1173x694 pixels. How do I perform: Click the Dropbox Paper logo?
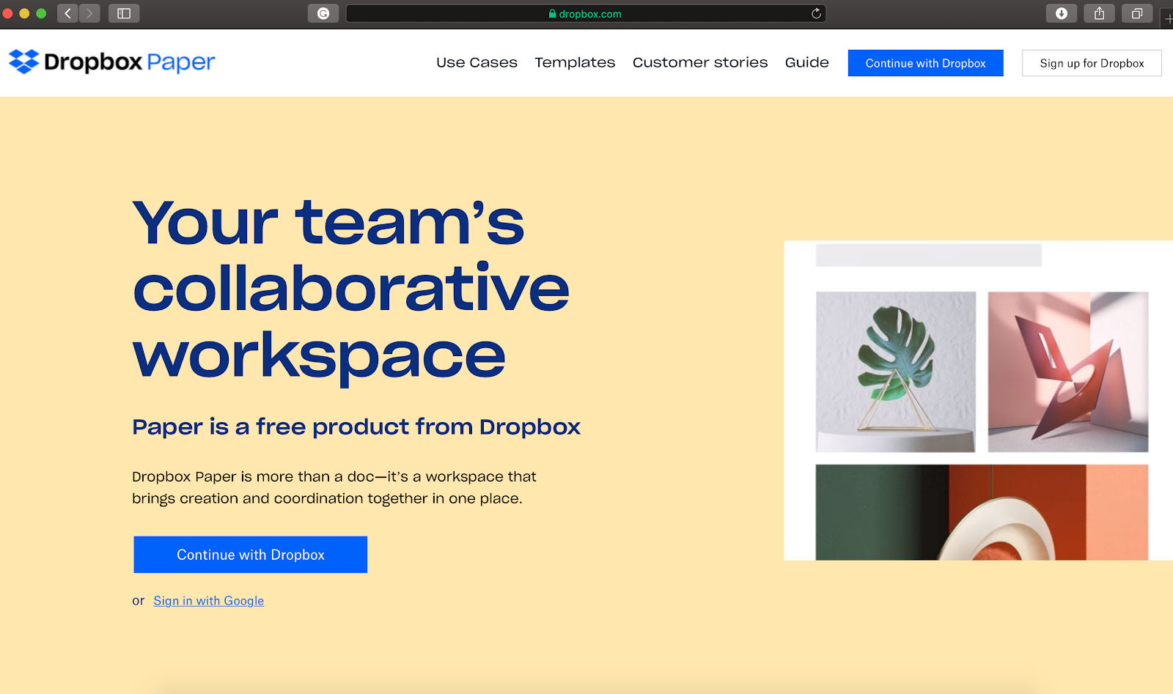(111, 62)
